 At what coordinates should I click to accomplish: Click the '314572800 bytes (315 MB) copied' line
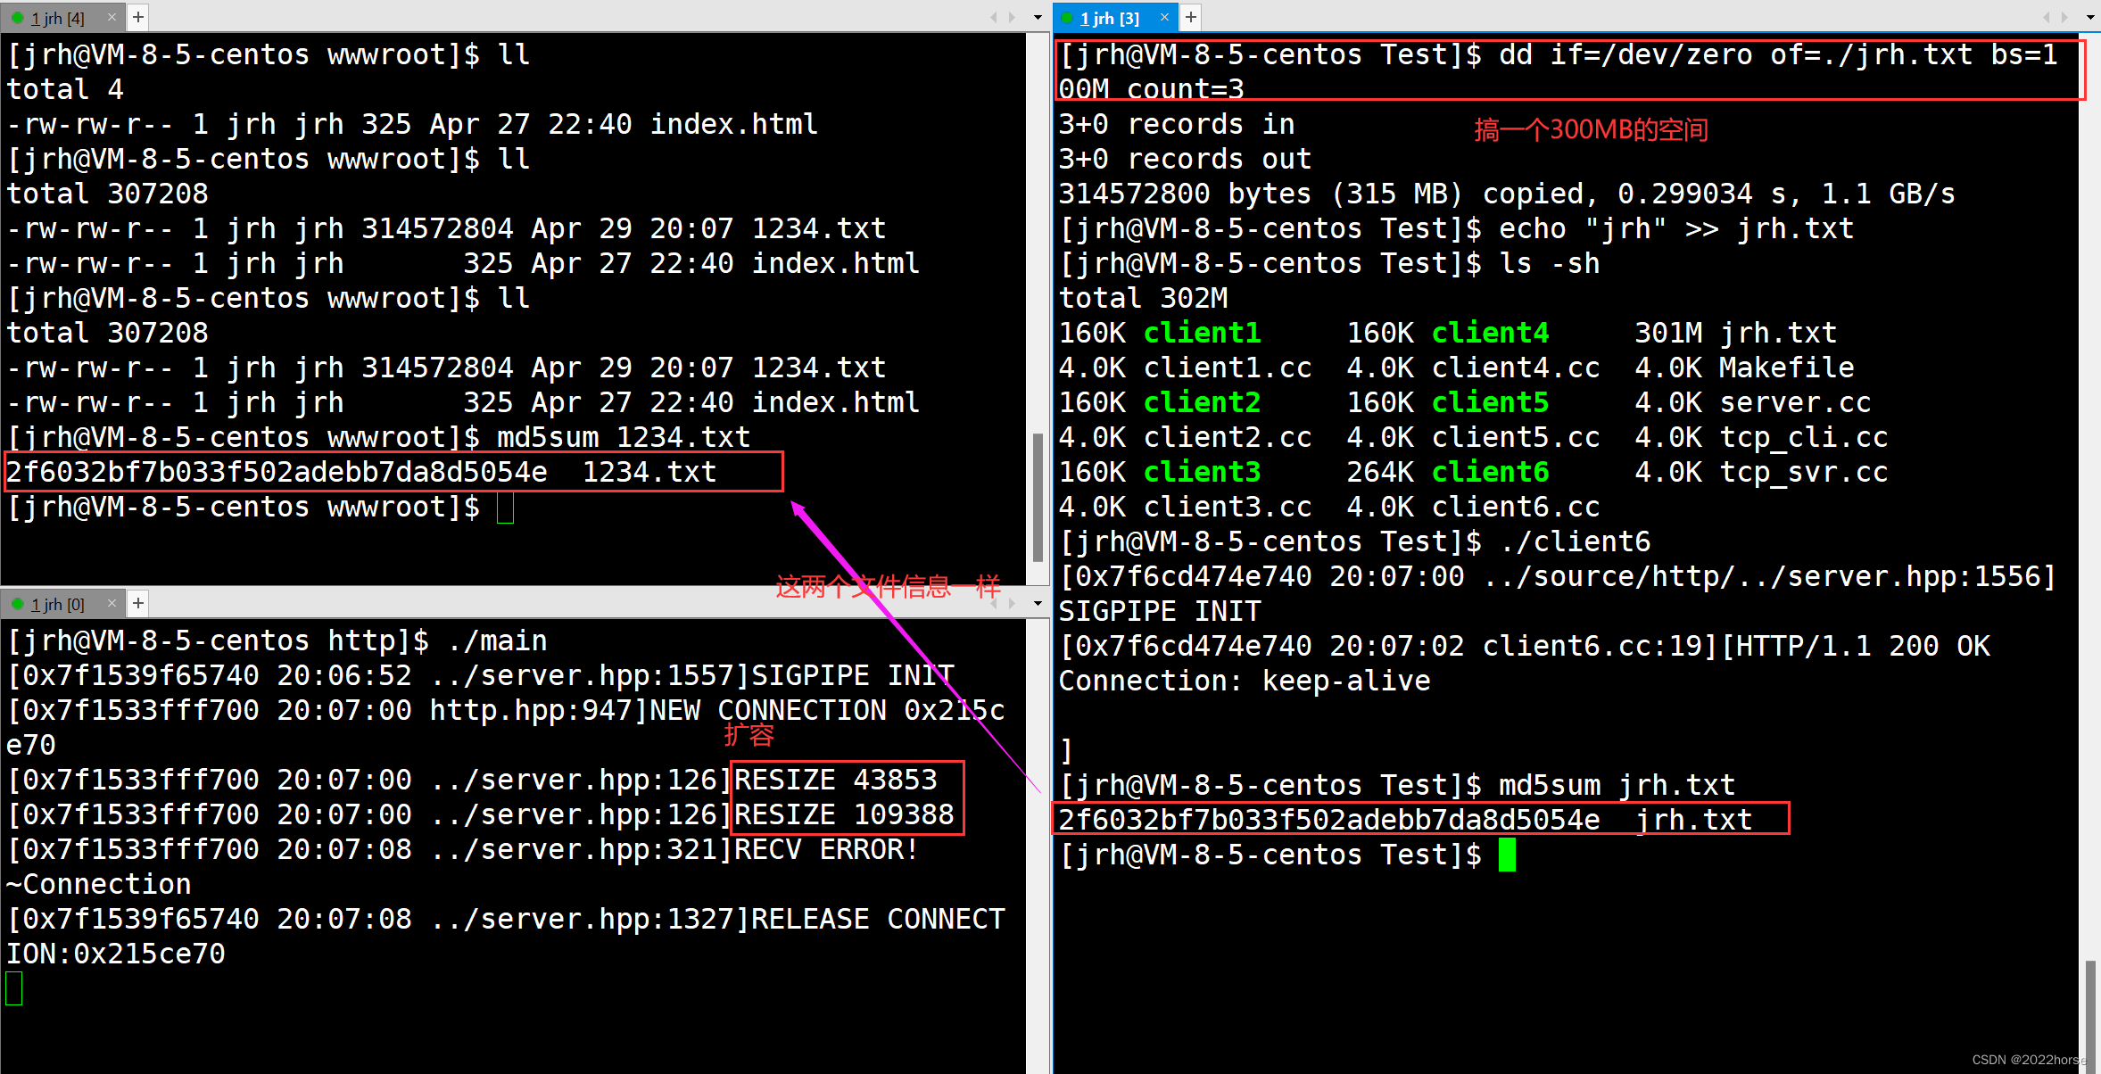pyautogui.click(x=1507, y=194)
